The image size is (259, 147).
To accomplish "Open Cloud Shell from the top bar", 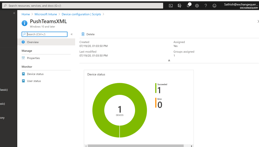I will point(171,6).
